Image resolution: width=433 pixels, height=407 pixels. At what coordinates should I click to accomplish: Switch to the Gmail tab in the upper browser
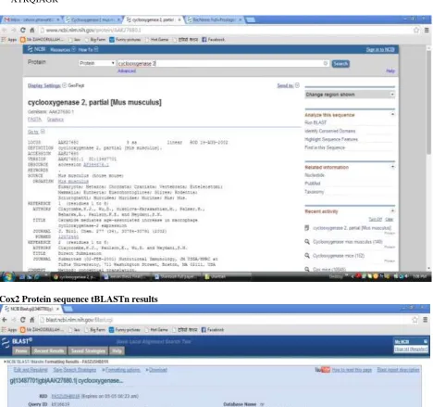(x=31, y=19)
